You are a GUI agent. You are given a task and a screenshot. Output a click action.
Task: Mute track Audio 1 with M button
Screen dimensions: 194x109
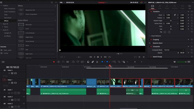pos(18,93)
